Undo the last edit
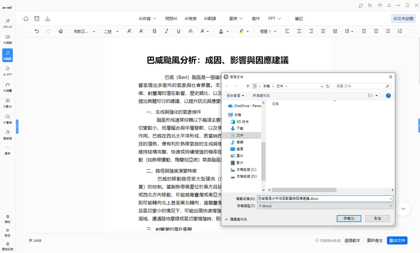 (37, 31)
